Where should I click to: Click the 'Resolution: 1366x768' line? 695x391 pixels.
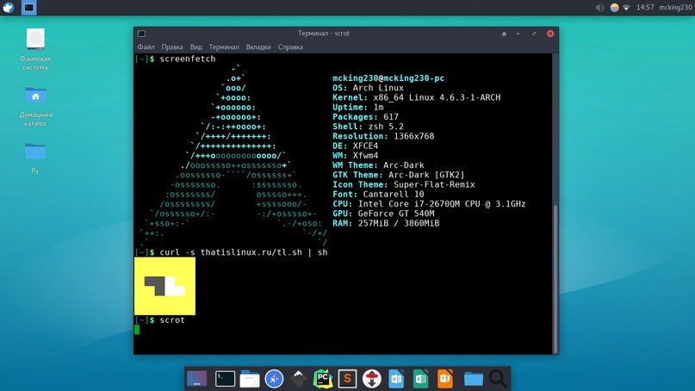383,136
